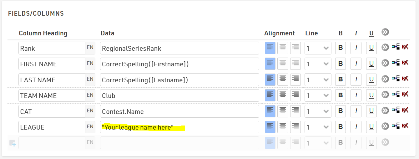Image resolution: width=419 pixels, height=159 pixels.
Task: Click the Column Heading field containing Rank
Action: (x=52, y=48)
